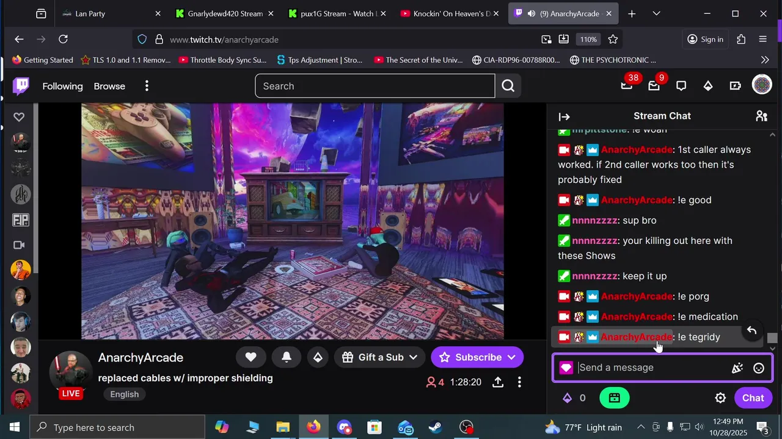Screen dimensions: 782x439
Task: Open the Get Ad-Free icon in header
Action: [x=735, y=86]
